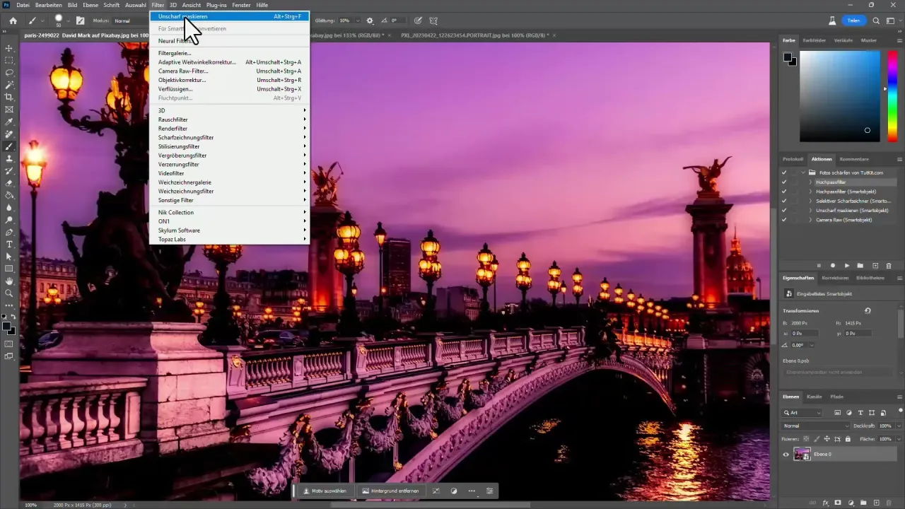Click the fx layer style icon

[x=824, y=503]
